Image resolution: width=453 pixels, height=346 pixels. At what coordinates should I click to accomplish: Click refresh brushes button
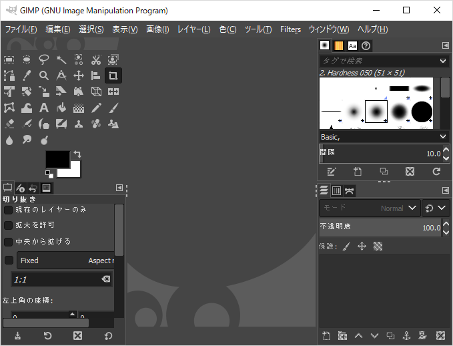tap(436, 172)
